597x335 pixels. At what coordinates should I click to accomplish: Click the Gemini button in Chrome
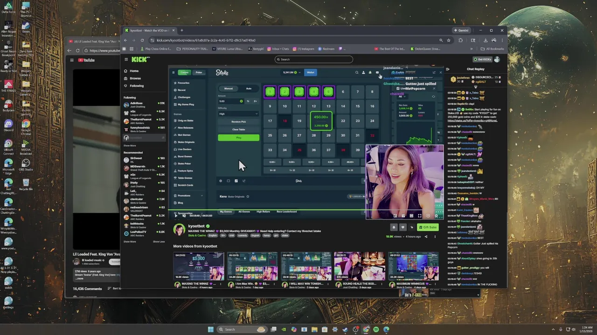(461, 30)
